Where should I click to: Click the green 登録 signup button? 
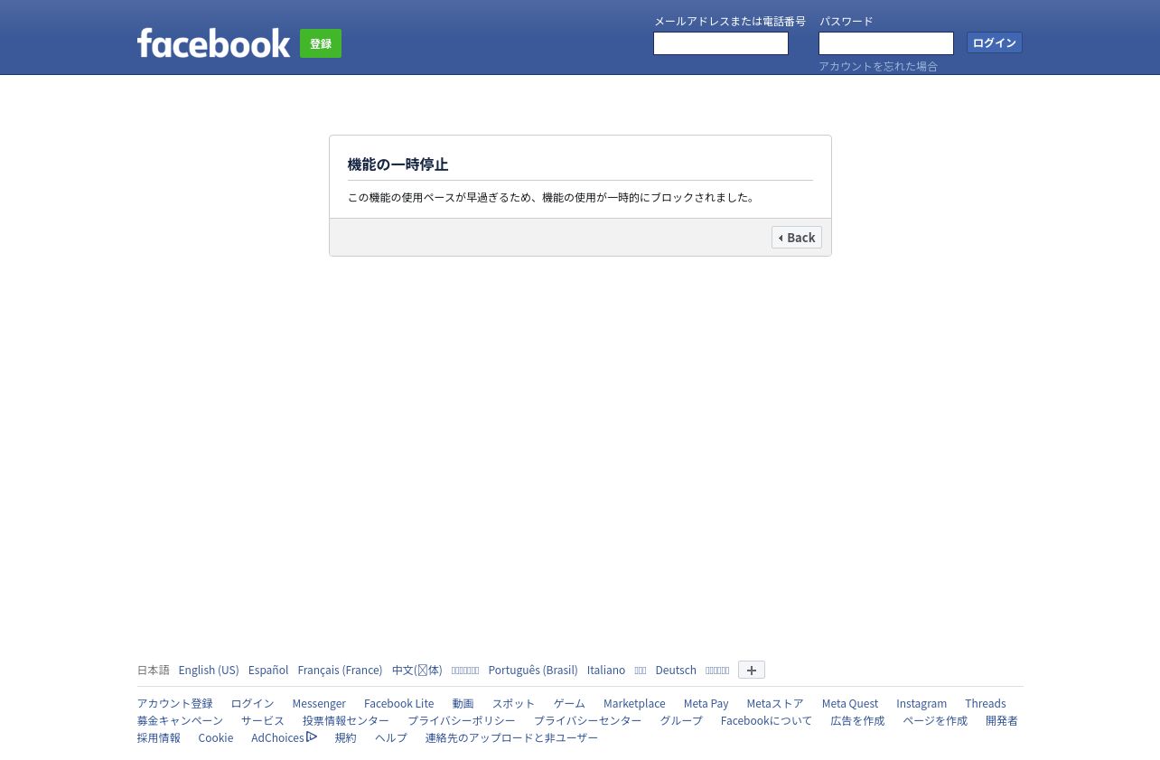tap(321, 43)
